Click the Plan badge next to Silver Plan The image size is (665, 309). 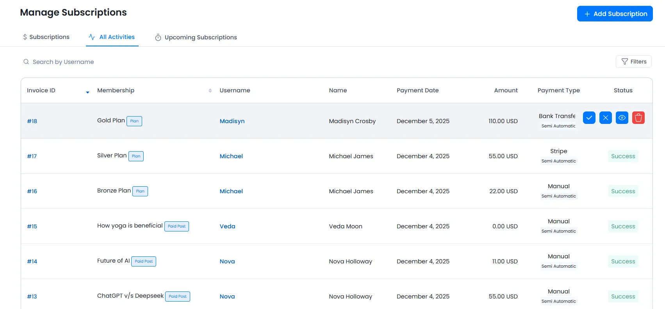tap(136, 156)
